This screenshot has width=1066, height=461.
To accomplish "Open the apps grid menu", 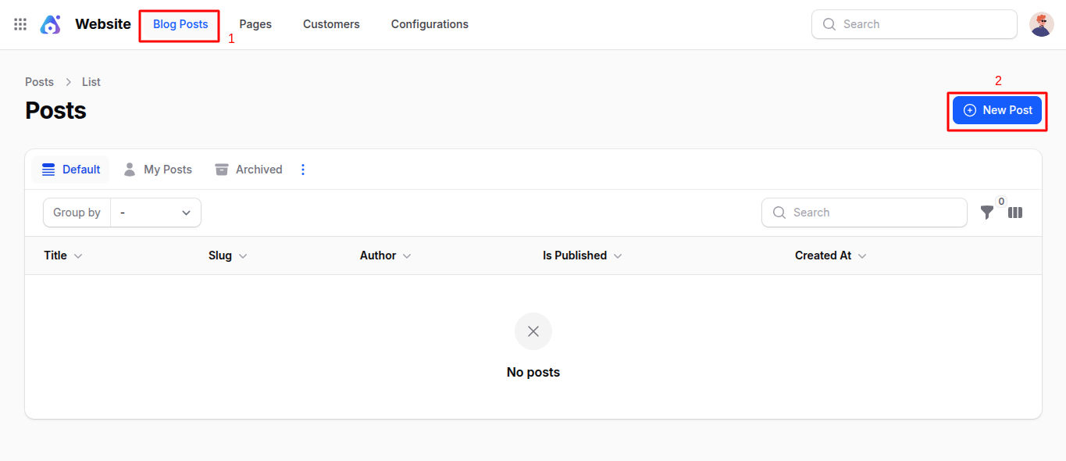I will click(x=20, y=23).
